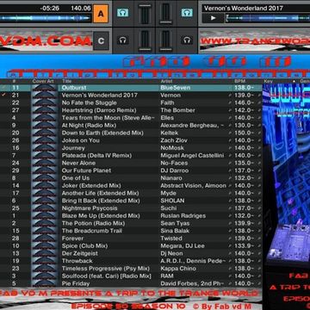Click play on Vernon's Wonderland 2017 deck
The image size is (310, 310).
pyautogui.click(x=213, y=18)
